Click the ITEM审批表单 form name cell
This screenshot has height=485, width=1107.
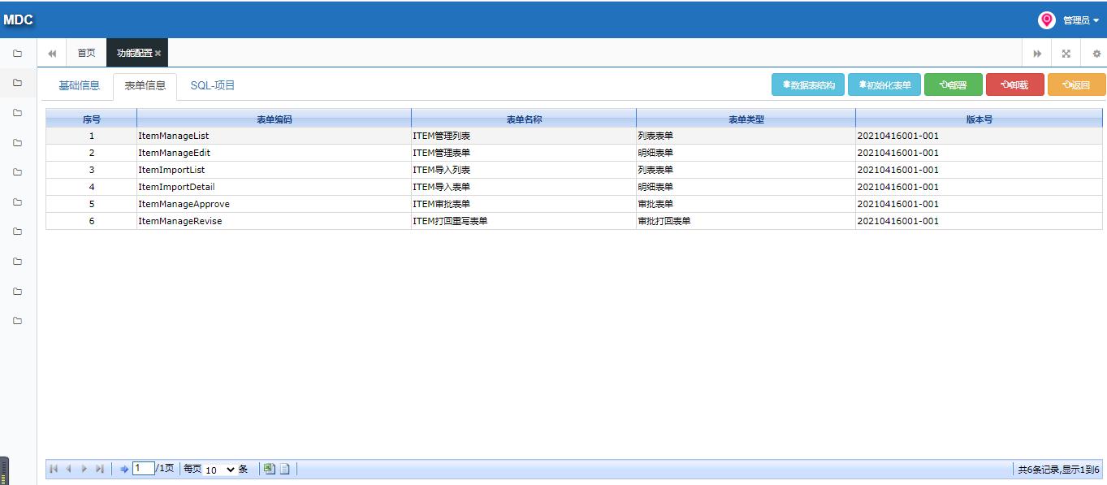pyautogui.click(x=524, y=204)
